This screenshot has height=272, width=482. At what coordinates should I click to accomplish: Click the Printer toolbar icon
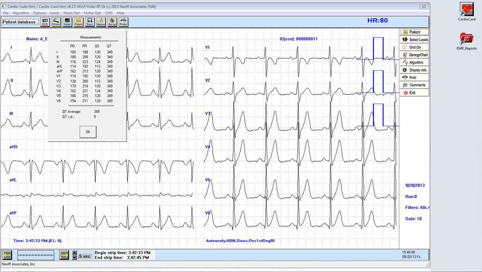tap(123, 22)
